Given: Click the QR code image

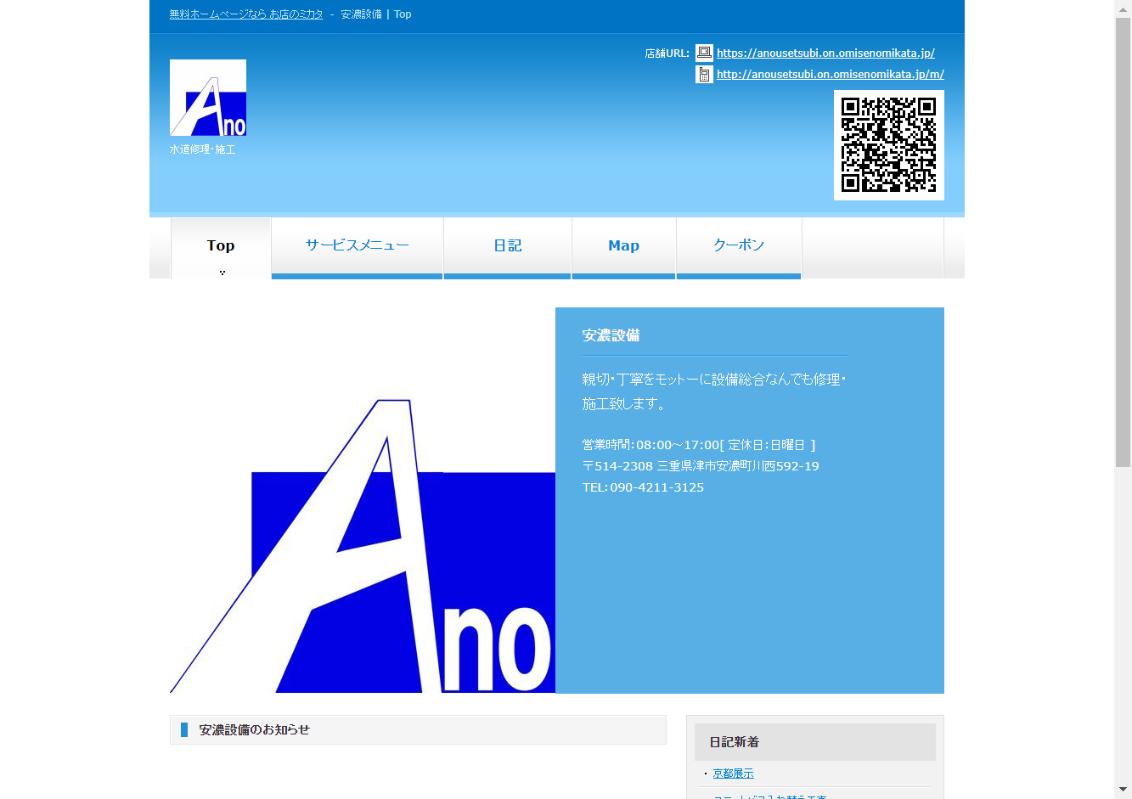Looking at the screenshot, I should pos(888,145).
